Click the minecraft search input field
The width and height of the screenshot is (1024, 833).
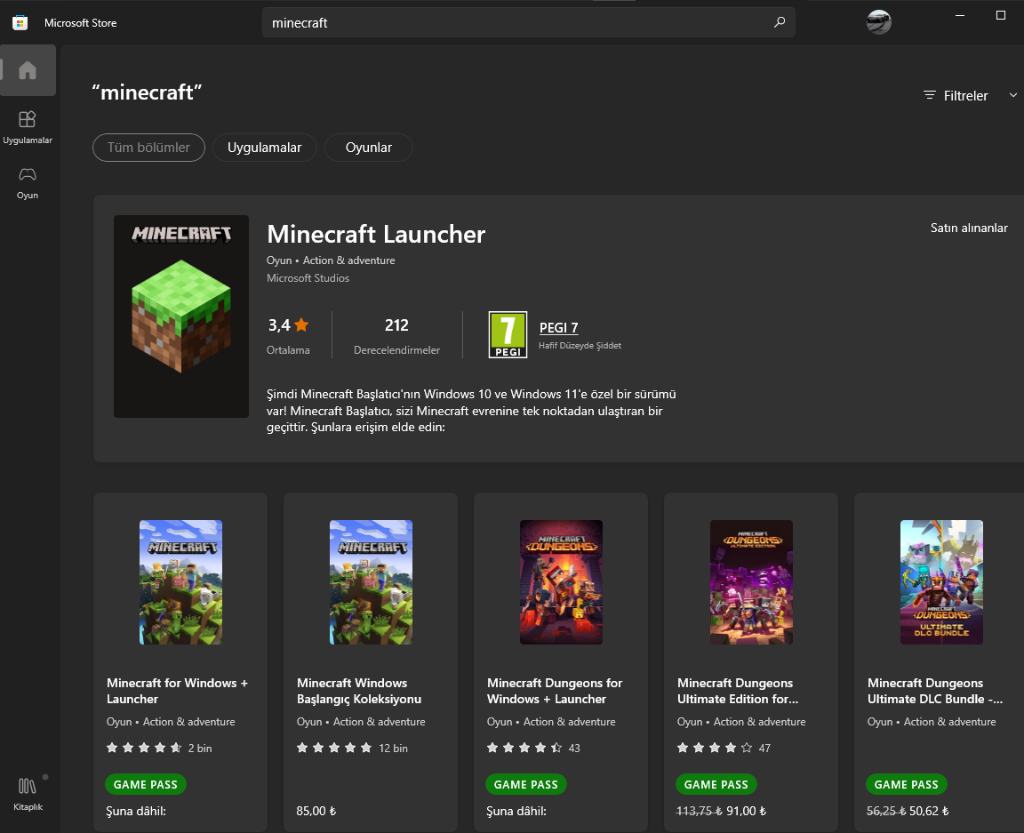516,22
